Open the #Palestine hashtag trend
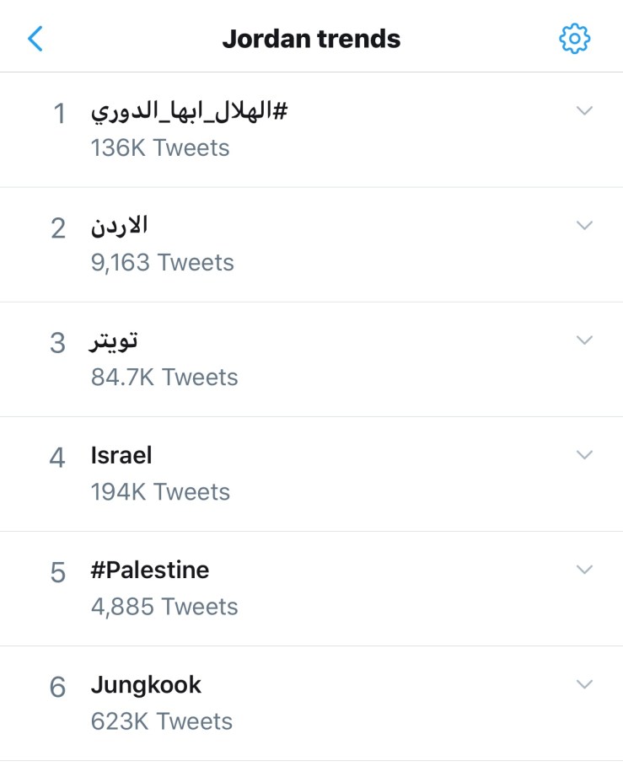 pos(150,570)
